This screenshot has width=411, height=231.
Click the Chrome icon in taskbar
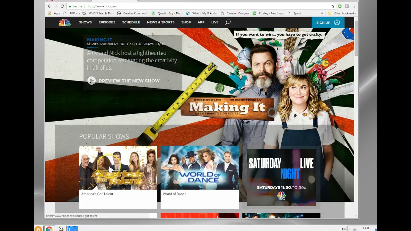coord(49,229)
